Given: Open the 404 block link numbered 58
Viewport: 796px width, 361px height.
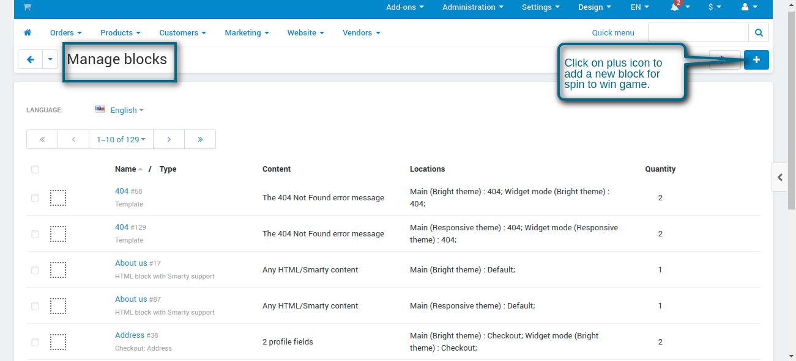Looking at the screenshot, I should pos(121,191).
